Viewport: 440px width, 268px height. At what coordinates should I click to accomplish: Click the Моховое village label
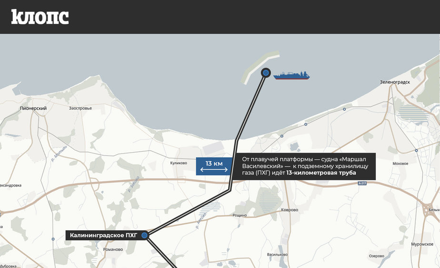click(x=400, y=164)
